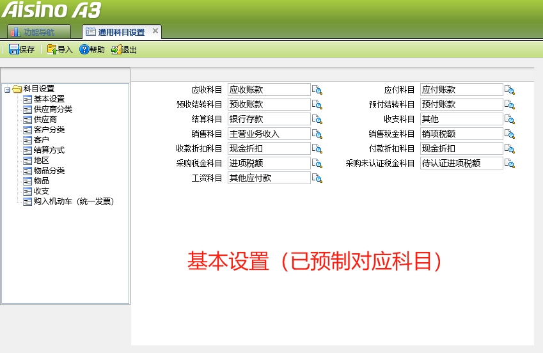Switch to the 功能导航 tab
Screen dimensions: 543x353
pyautogui.click(x=39, y=32)
